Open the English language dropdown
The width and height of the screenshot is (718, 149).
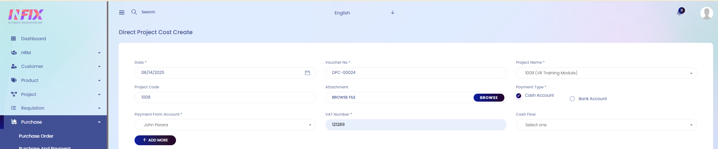[365, 13]
